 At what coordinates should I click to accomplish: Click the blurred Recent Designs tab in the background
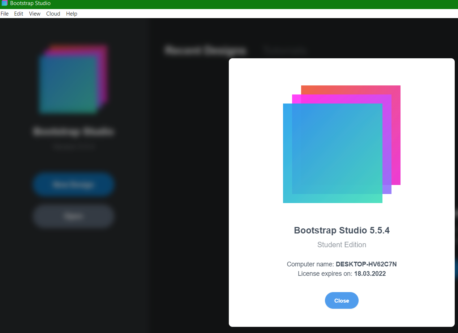click(205, 50)
